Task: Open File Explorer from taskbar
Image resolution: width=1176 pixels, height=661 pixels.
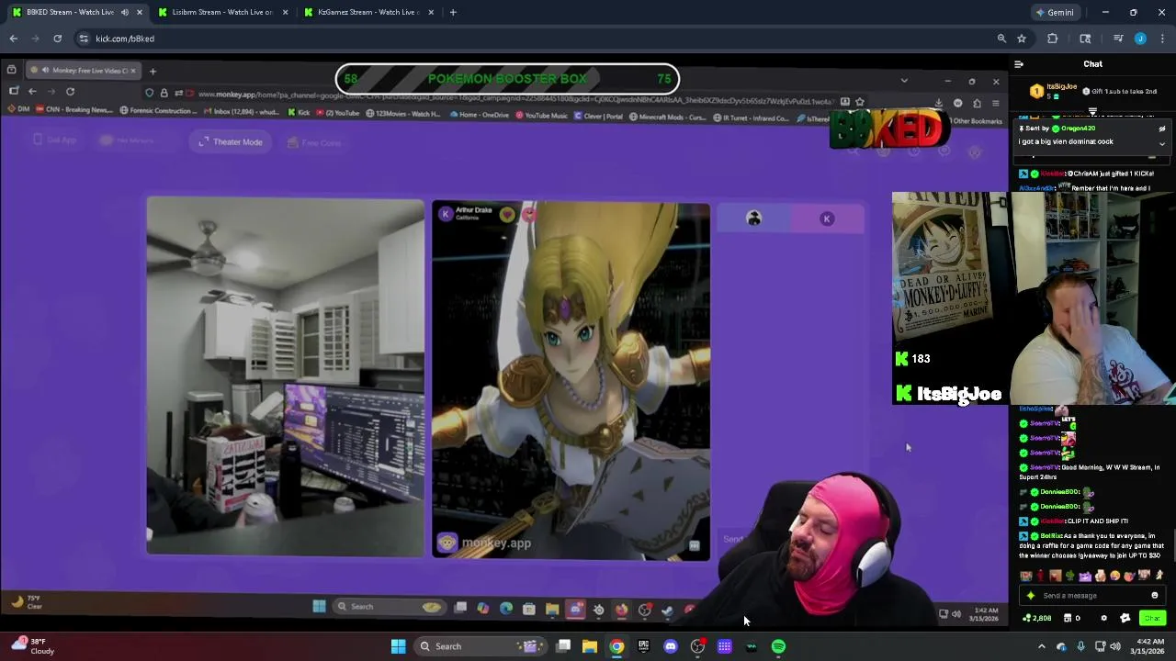Action: coord(590,646)
